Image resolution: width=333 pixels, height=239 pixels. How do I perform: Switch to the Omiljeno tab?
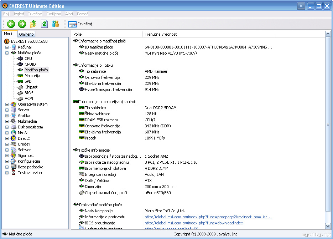26,34
